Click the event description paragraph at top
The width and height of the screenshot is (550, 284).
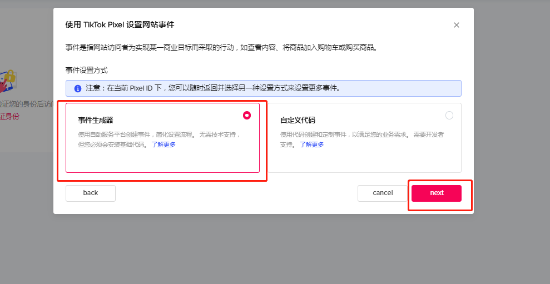pyautogui.click(x=223, y=47)
